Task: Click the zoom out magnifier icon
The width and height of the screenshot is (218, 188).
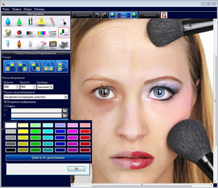Action: [x=112, y=15]
